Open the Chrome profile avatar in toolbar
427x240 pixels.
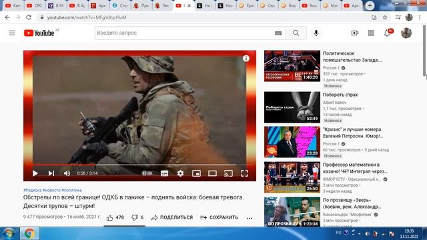[409, 17]
